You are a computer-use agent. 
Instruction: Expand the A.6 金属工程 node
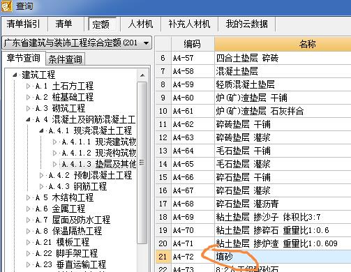click(28, 209)
